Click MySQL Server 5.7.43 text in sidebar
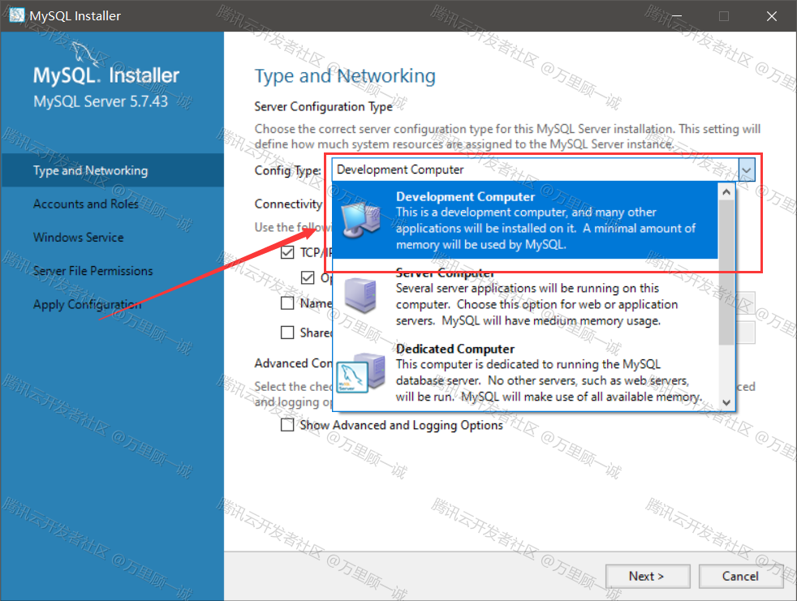Image resolution: width=797 pixels, height=601 pixels. (101, 101)
